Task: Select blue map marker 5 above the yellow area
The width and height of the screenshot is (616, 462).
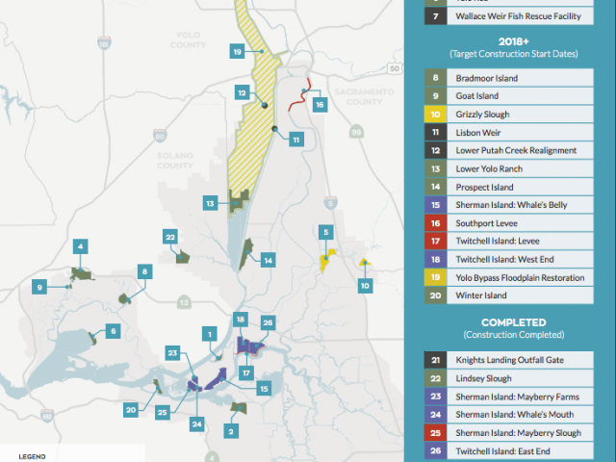Action: coord(325,232)
